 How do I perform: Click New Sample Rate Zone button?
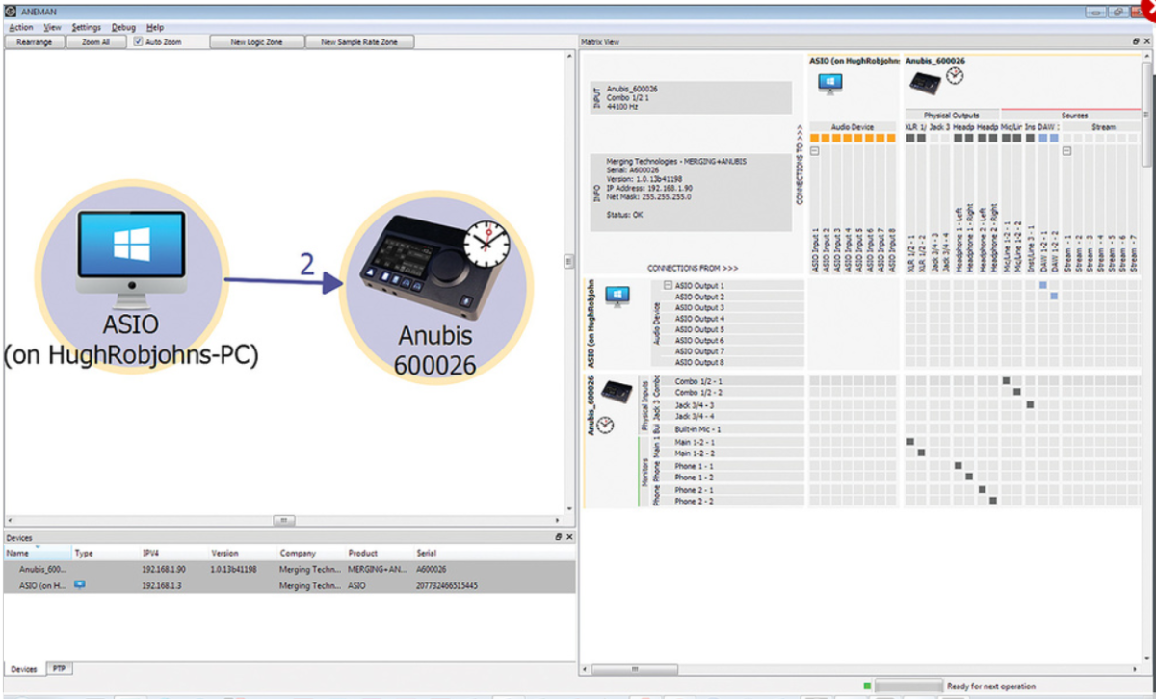point(359,42)
